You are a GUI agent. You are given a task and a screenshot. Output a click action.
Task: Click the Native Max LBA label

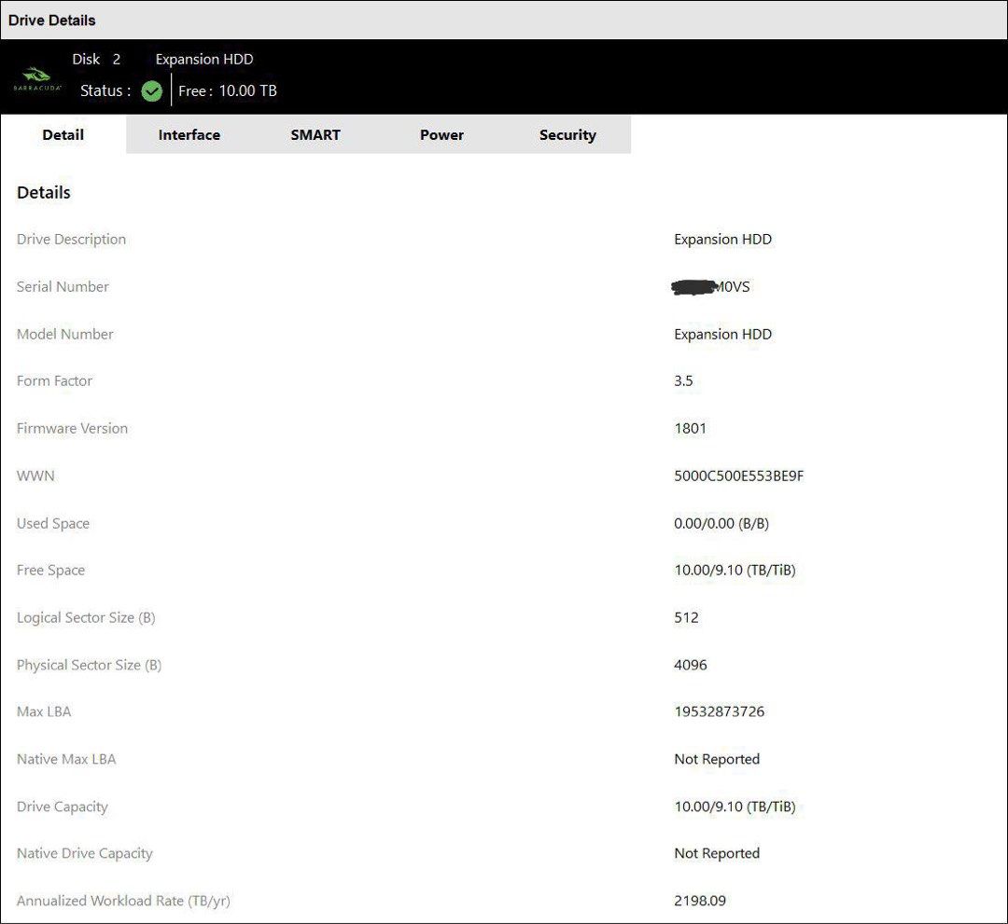coord(66,759)
